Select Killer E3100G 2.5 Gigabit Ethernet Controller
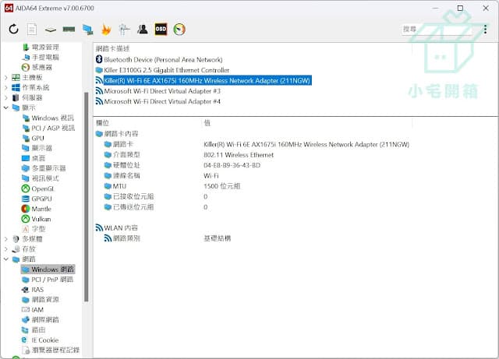The width and height of the screenshot is (499, 359). point(166,70)
